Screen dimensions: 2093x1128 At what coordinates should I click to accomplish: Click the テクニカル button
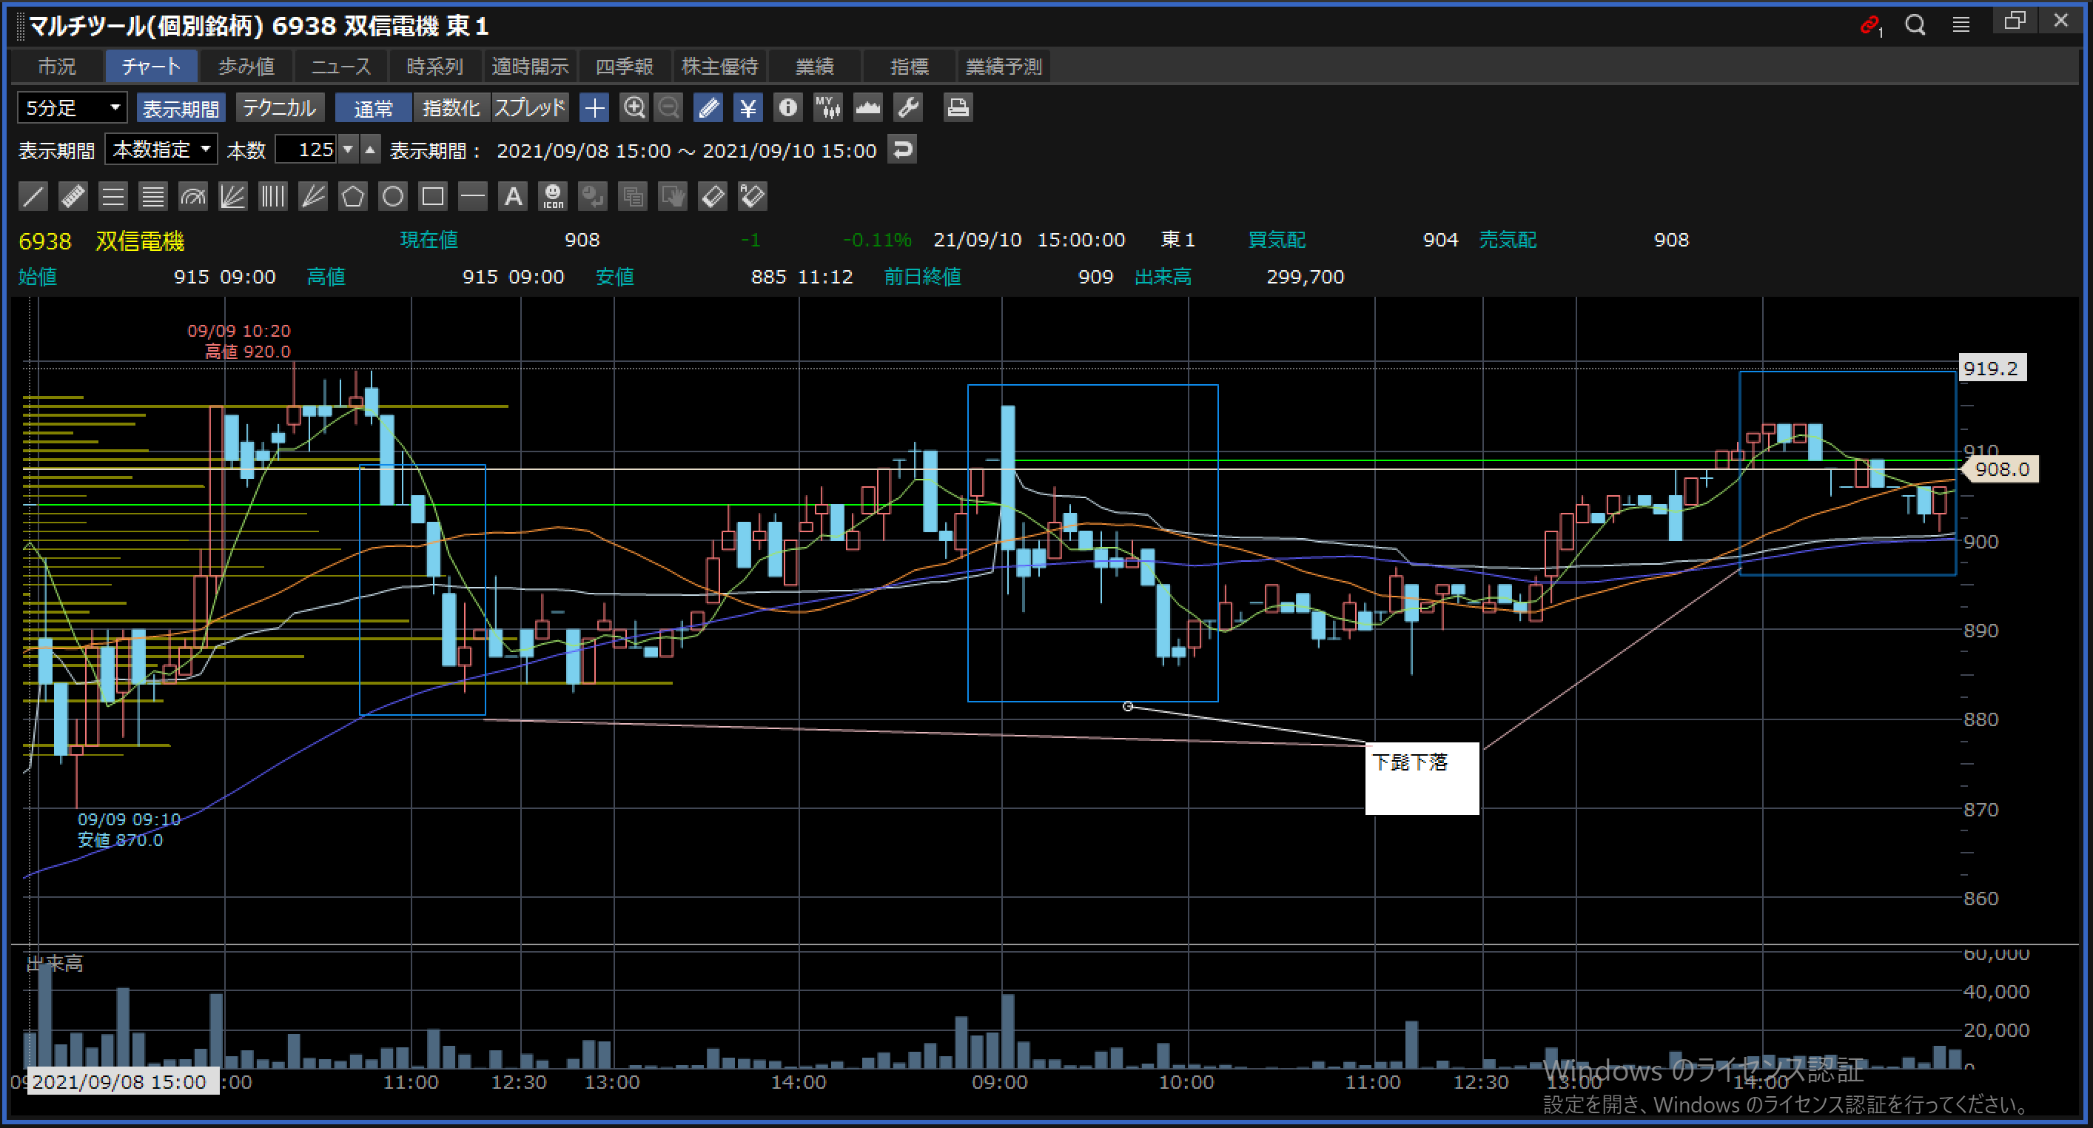point(279,108)
